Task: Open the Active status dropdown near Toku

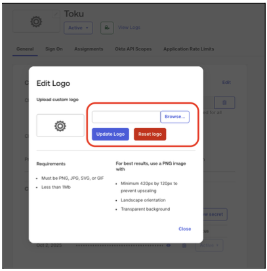Action: pos(78,28)
